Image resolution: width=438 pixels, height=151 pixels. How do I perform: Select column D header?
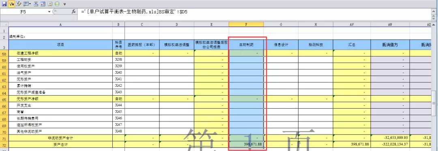177,25
